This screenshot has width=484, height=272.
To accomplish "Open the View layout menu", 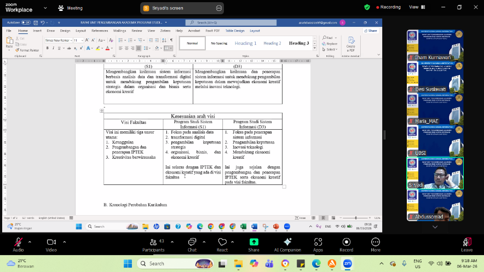I will coord(416,7).
